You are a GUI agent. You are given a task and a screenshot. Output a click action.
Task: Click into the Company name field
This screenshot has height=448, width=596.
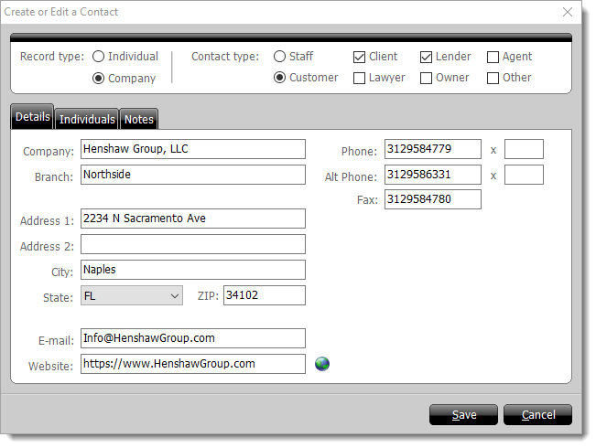coord(192,149)
